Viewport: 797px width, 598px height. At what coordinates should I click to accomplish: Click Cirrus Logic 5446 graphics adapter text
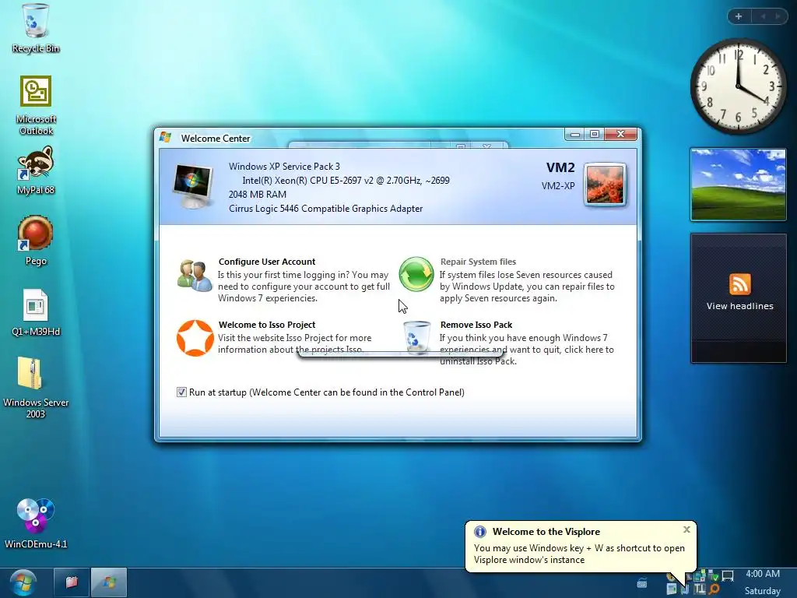click(325, 209)
